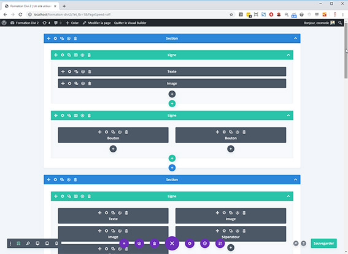The width and height of the screenshot is (348, 254).
Task: Open settings of full-width Image module in first Ligne
Action: 69,83
